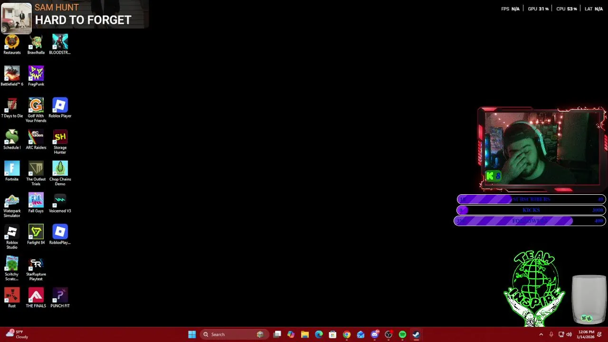Open The Outlast Trials shortcut
The width and height of the screenshot is (608, 342).
click(36, 174)
